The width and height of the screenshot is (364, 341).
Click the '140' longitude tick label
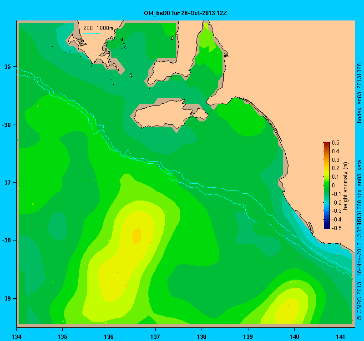point(294,336)
